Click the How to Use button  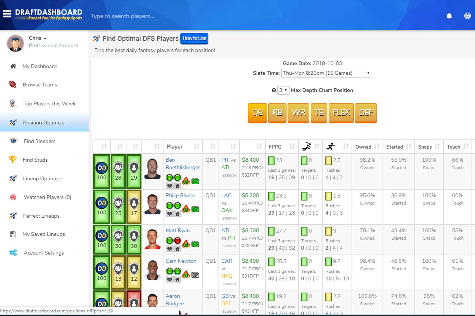(x=194, y=39)
